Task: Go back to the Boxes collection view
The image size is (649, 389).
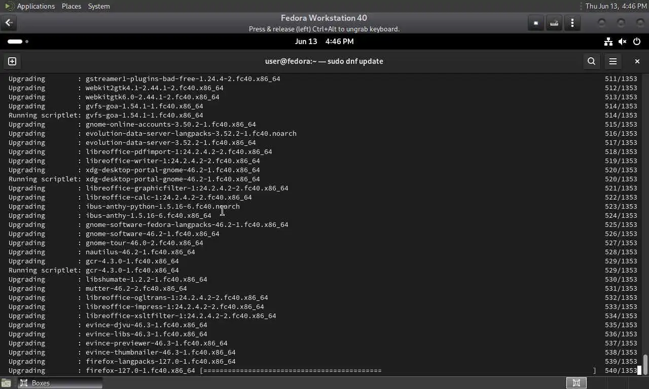Action: pos(9,23)
